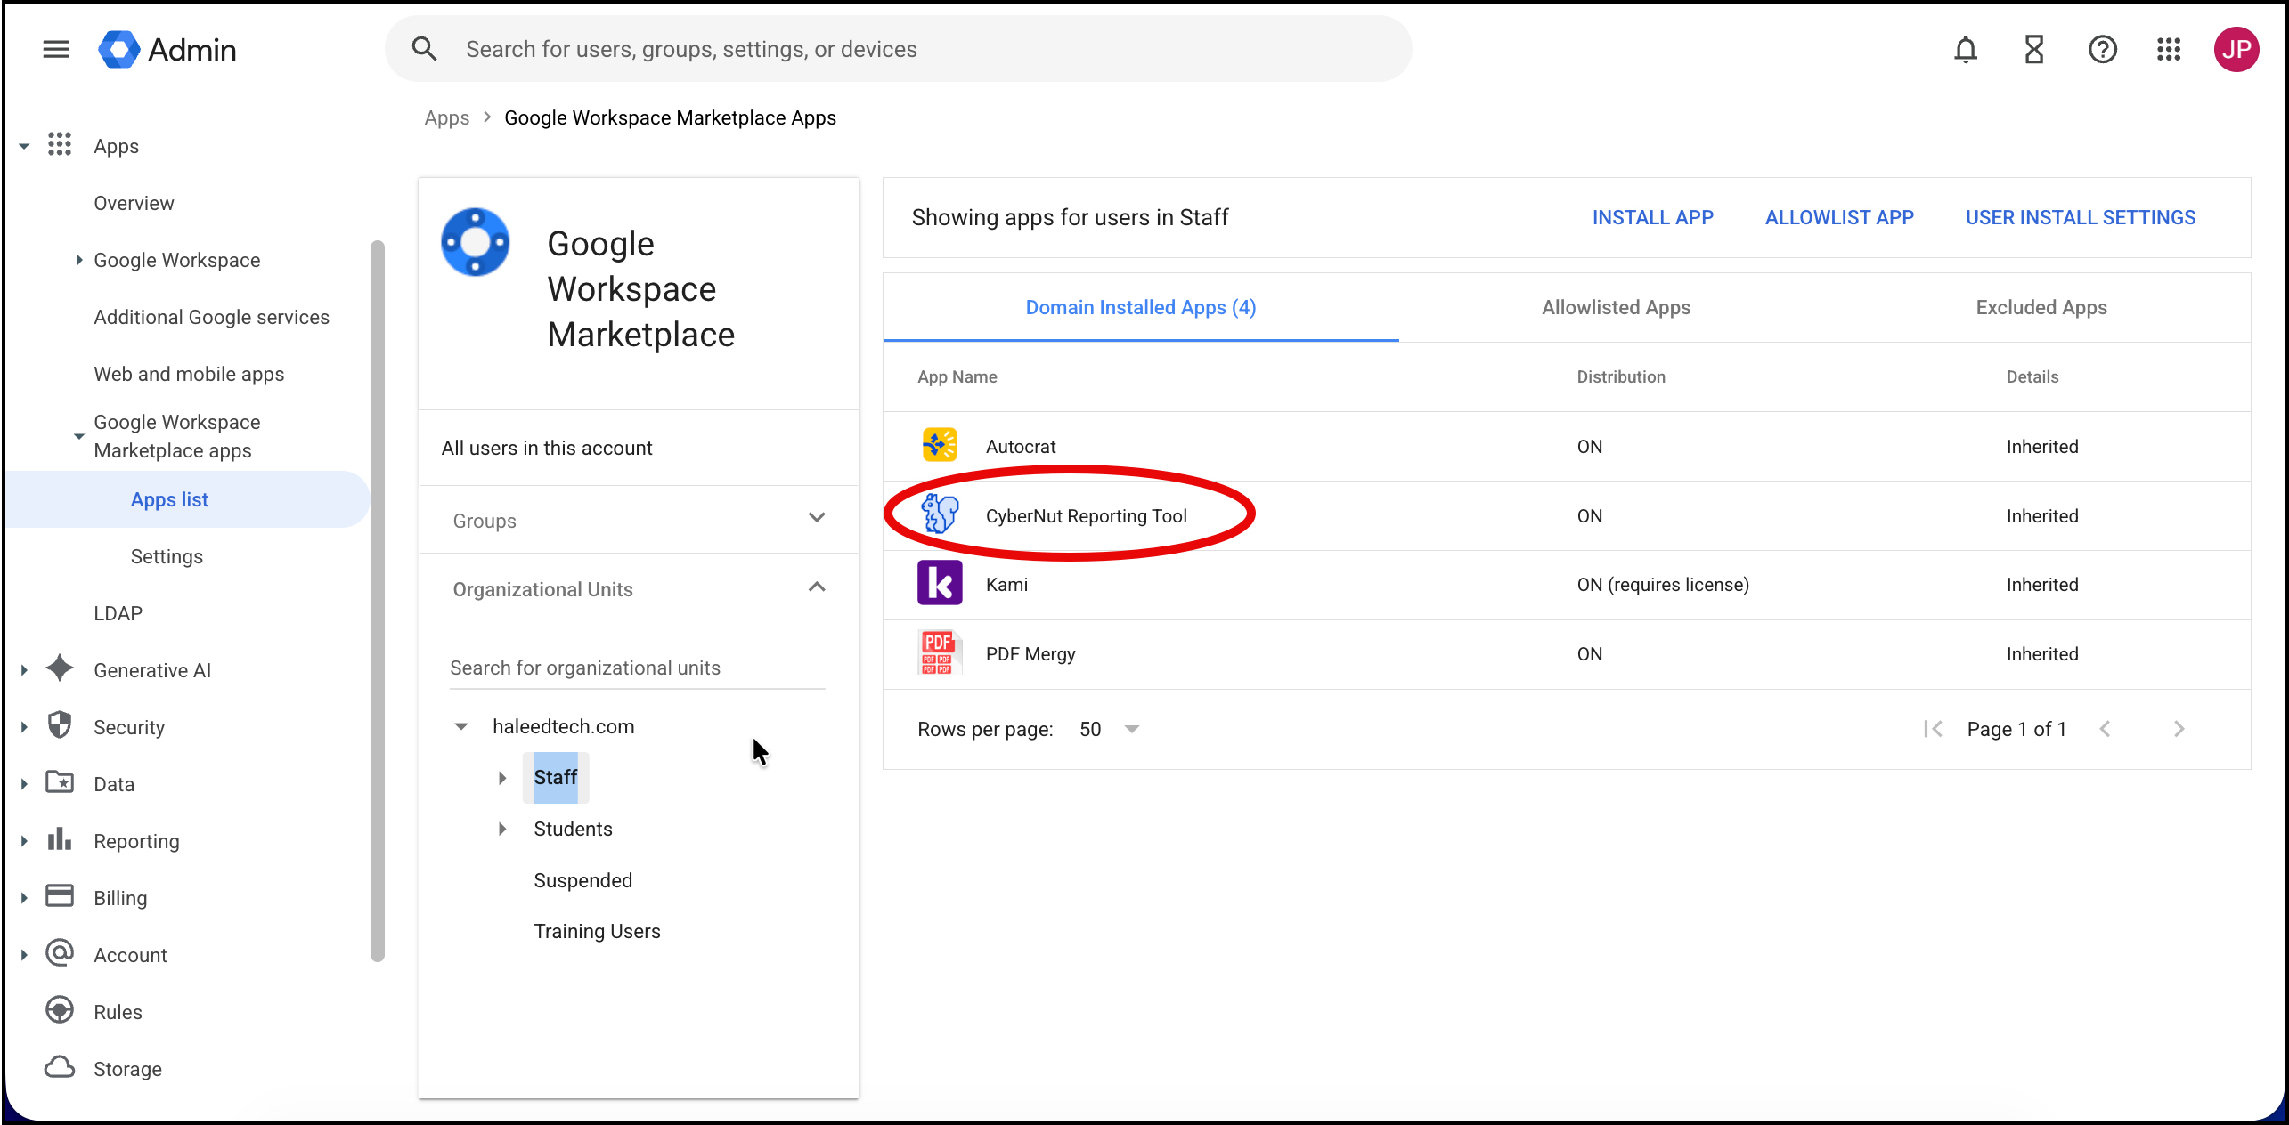Expand the Data sidebar section
This screenshot has width=2289, height=1125.
(x=24, y=784)
